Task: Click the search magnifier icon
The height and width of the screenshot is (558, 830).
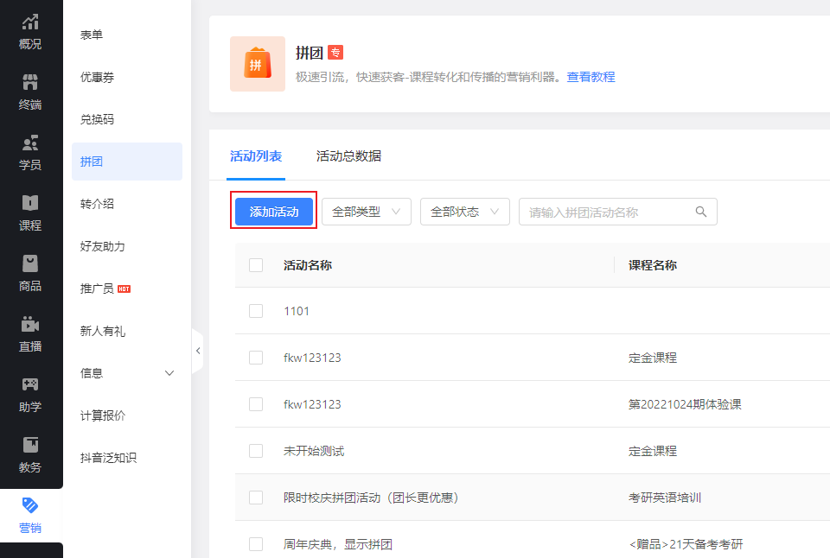Action: coord(701,212)
